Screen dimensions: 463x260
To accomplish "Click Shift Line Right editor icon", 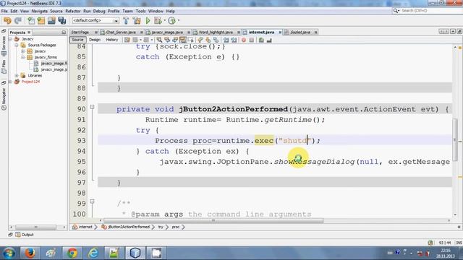I will (x=234, y=40).
